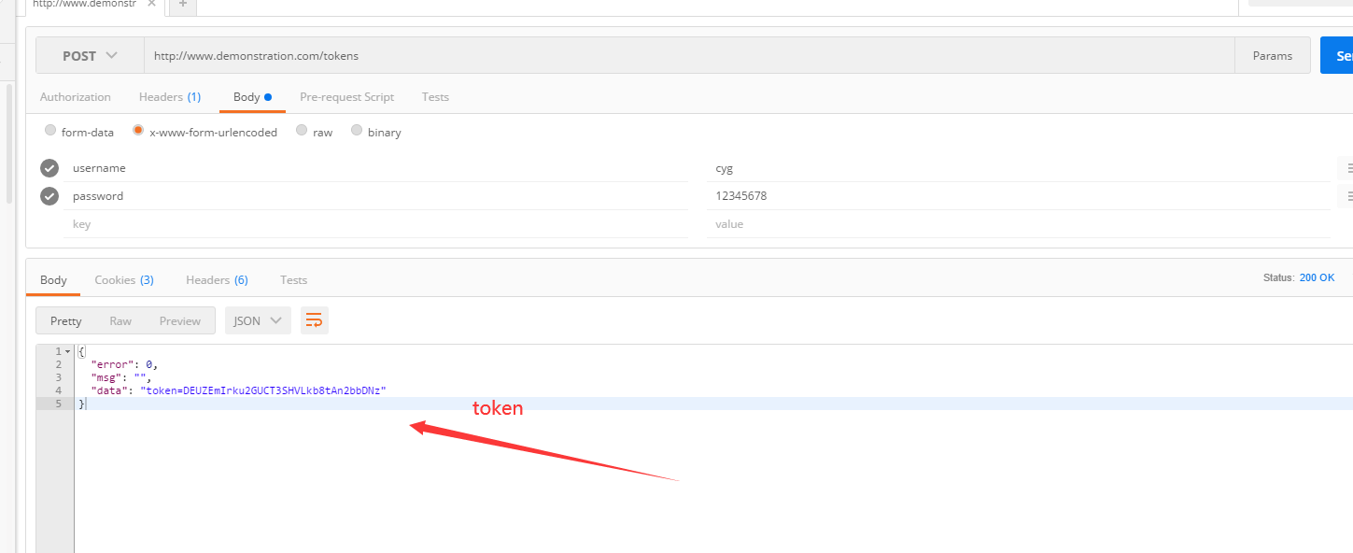
Task: Open the Cookies (3) response tab
Action: point(124,279)
